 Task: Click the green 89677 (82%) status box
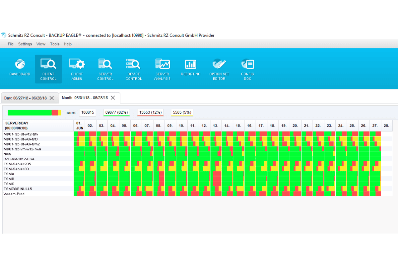coord(116,113)
